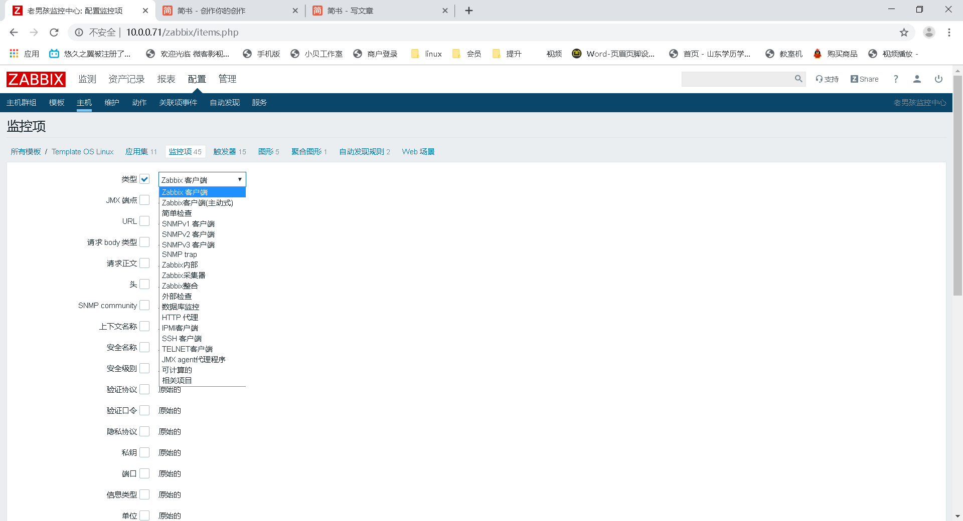Open the 悠久之翼 bilibili bookmark
Viewport: 963px width, 521px height.
pos(90,54)
